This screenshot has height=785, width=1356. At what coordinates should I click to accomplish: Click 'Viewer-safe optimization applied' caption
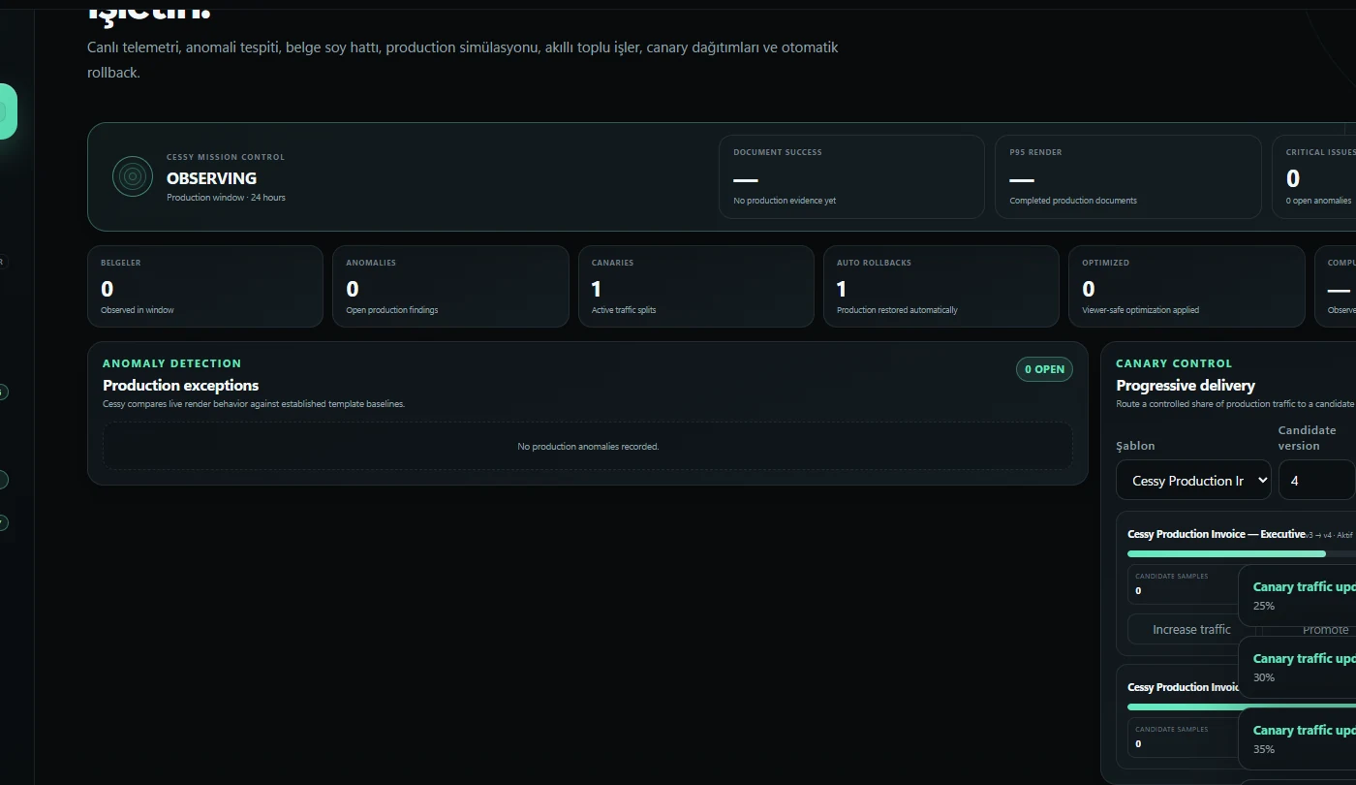click(1140, 310)
